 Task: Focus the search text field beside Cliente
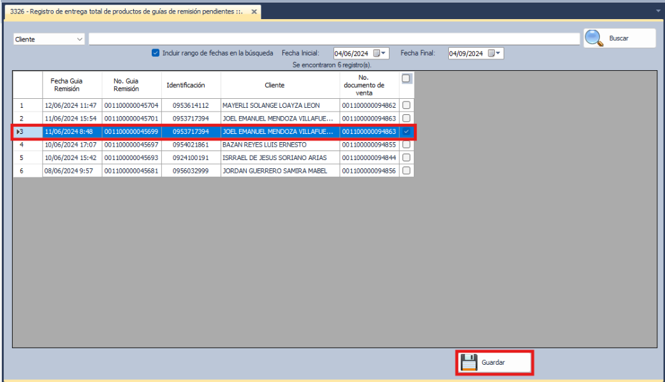pyautogui.click(x=334, y=39)
